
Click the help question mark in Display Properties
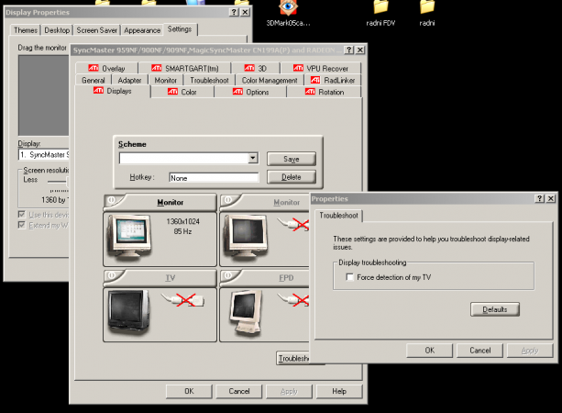tap(234, 12)
